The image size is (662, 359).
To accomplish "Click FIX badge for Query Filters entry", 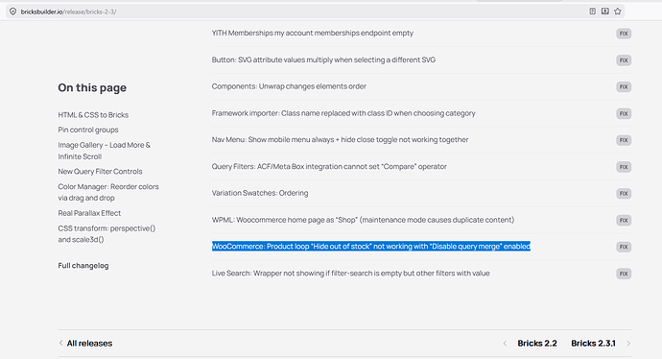I will (624, 167).
